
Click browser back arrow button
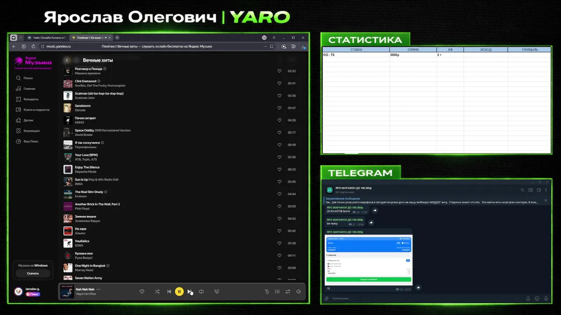click(14, 46)
